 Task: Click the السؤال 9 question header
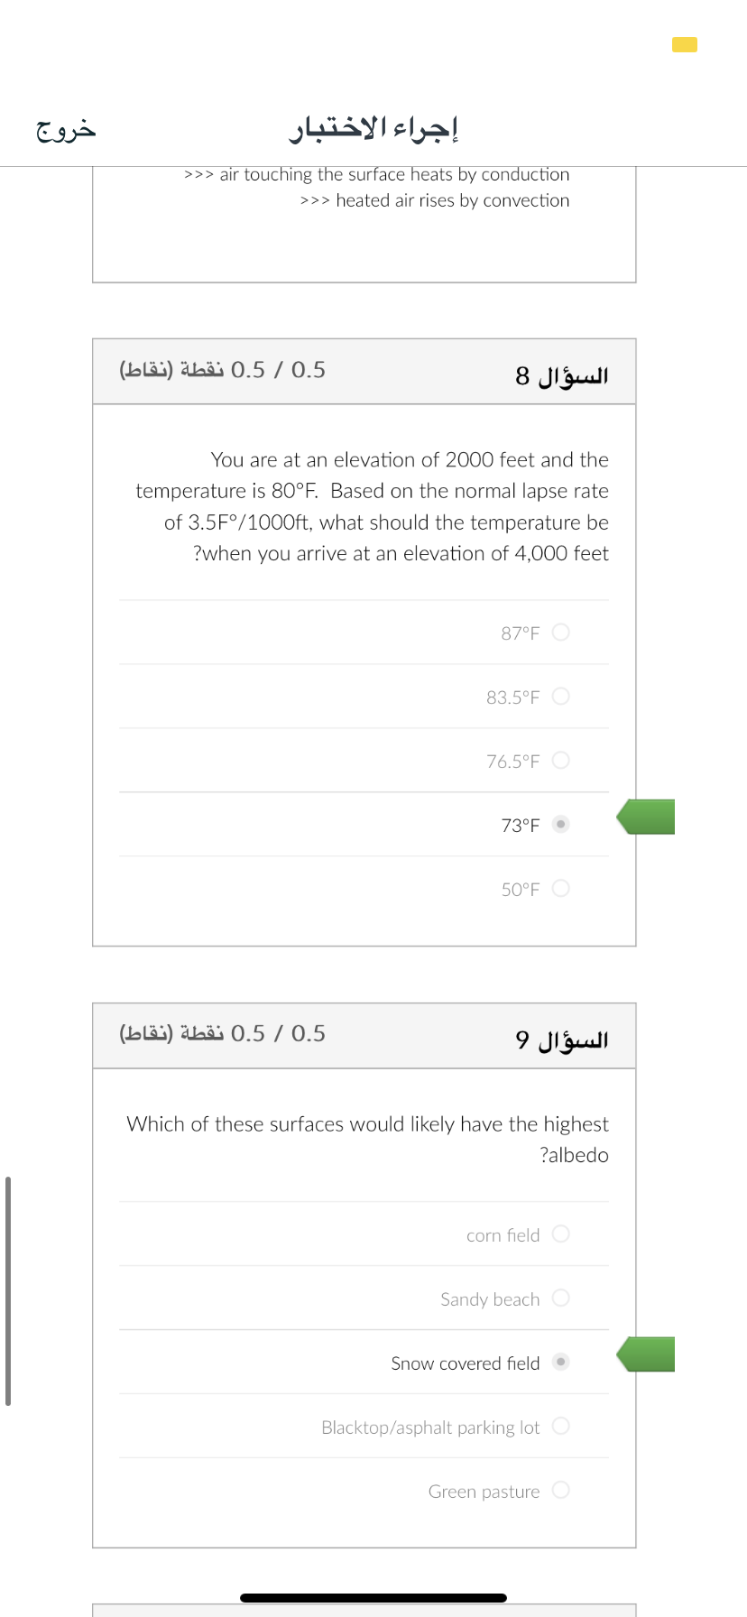coord(562,1039)
